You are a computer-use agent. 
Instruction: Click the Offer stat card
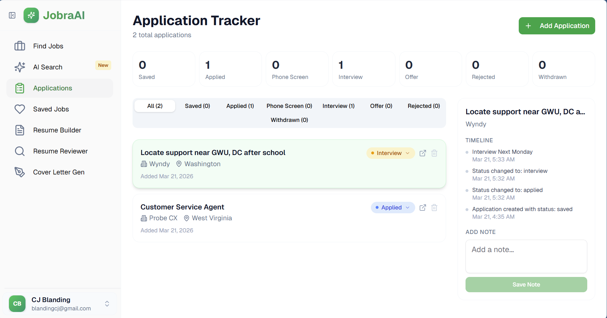pyautogui.click(x=430, y=69)
